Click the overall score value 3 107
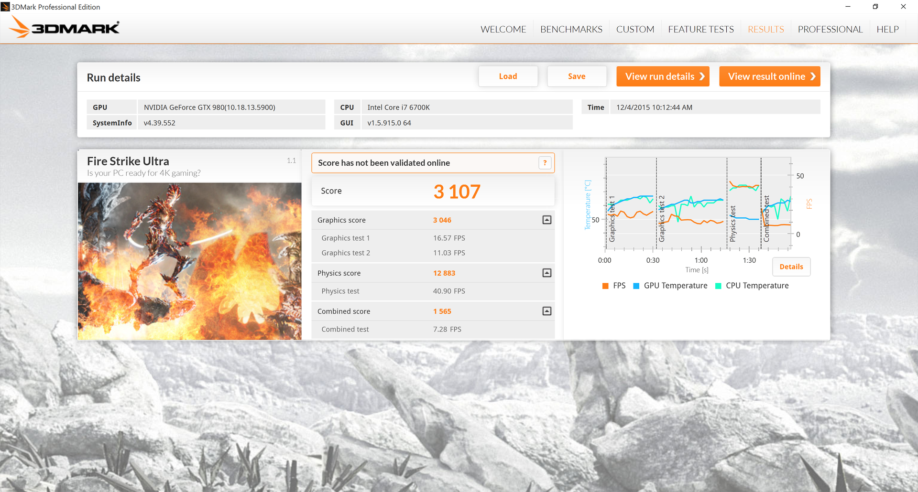The width and height of the screenshot is (918, 492). pyautogui.click(x=457, y=192)
